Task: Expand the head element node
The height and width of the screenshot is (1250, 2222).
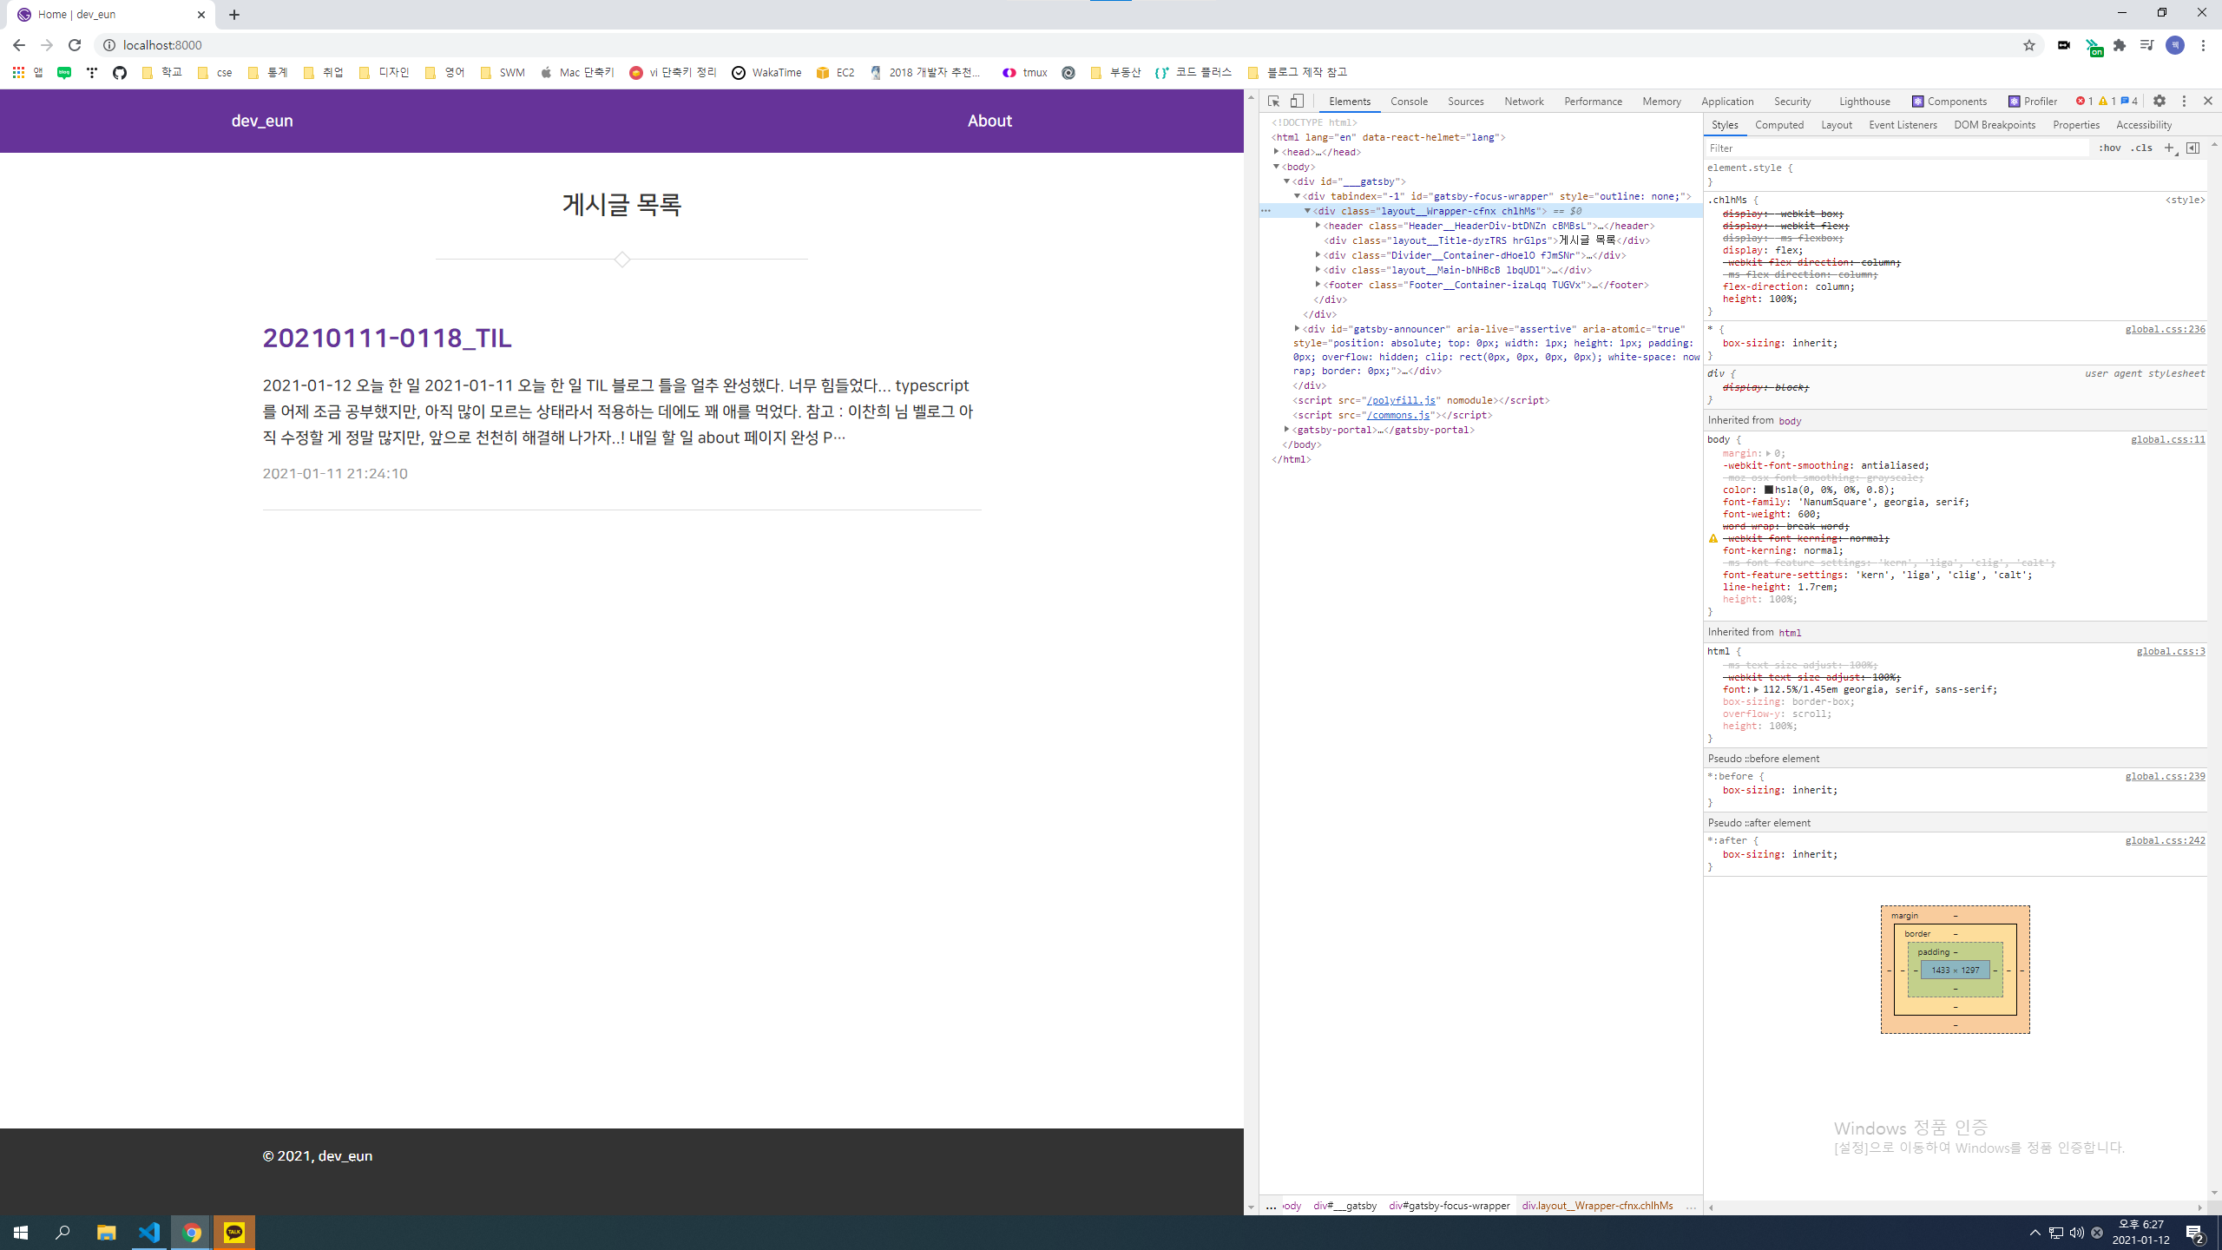Action: tap(1277, 152)
